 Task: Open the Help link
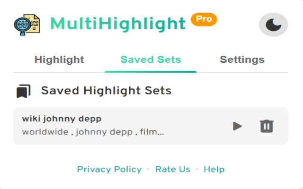(214, 169)
